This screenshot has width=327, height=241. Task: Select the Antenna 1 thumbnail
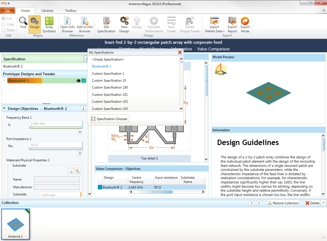[16, 224]
